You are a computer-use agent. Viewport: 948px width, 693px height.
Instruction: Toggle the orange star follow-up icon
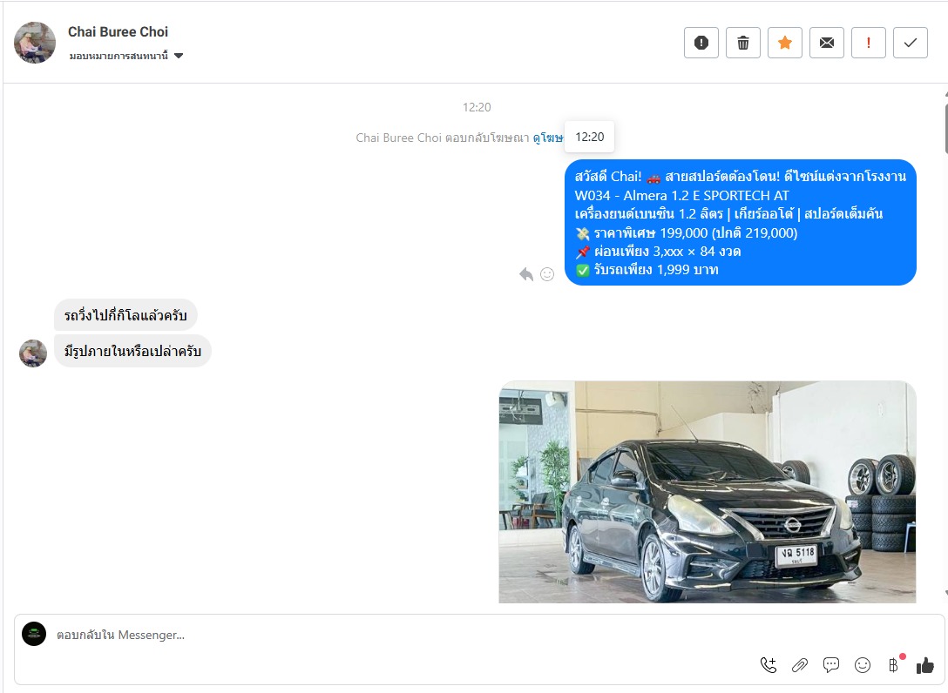pos(785,43)
